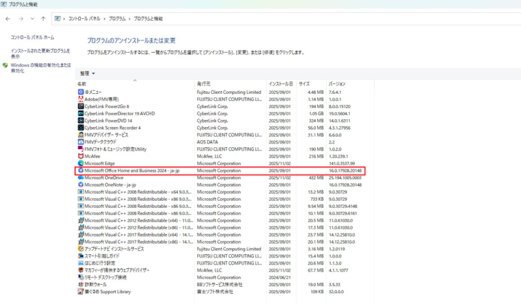Click the shield icon for Windows機能の有効化
521x303 pixels.
(5, 66)
